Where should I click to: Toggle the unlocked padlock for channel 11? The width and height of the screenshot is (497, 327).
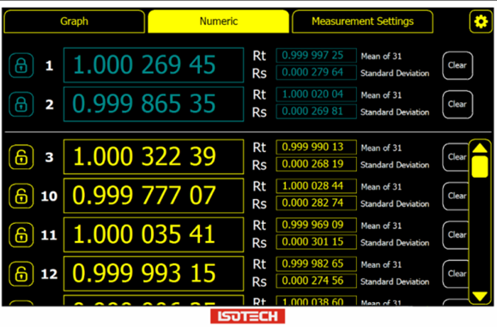(21, 235)
